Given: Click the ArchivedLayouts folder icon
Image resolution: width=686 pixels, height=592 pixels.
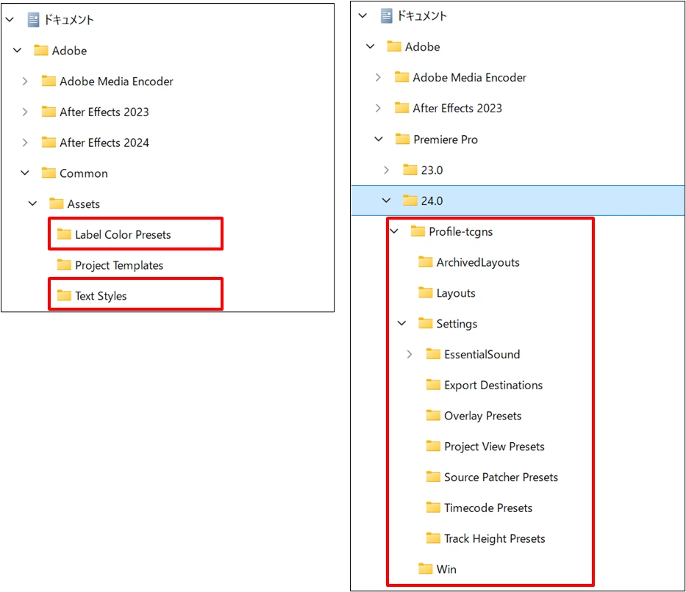Looking at the screenshot, I should point(425,262).
